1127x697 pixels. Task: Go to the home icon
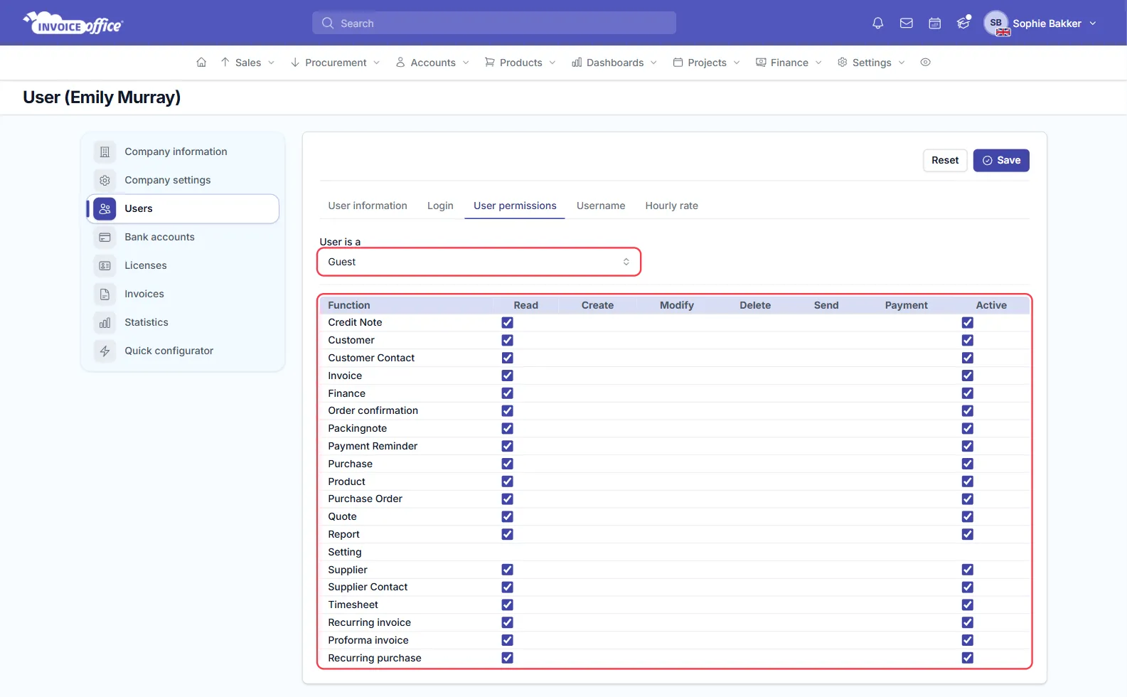(201, 63)
